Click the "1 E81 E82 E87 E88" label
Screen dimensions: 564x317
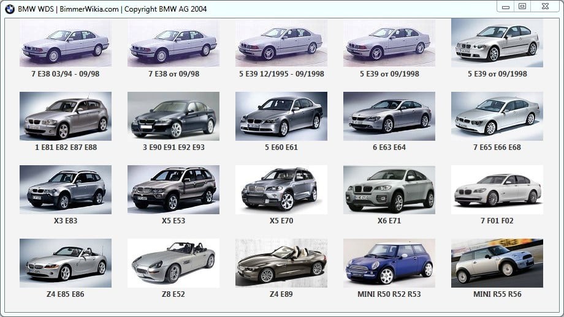point(66,147)
